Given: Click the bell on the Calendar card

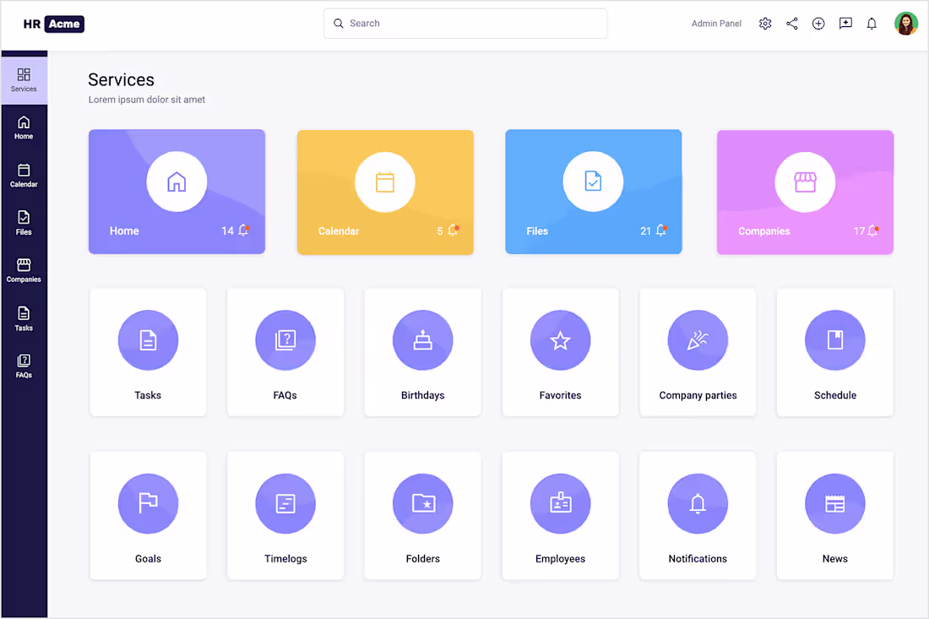Looking at the screenshot, I should pyautogui.click(x=453, y=231).
